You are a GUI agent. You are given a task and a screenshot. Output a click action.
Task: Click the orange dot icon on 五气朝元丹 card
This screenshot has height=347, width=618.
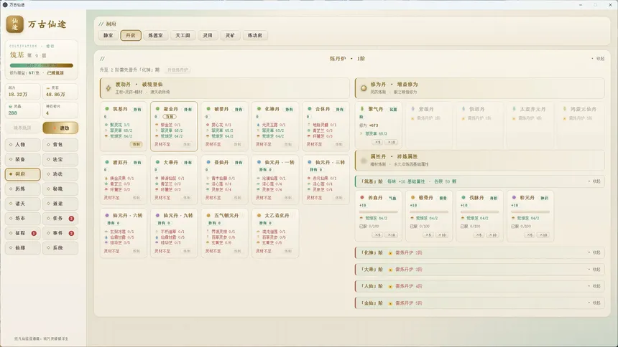click(208, 215)
